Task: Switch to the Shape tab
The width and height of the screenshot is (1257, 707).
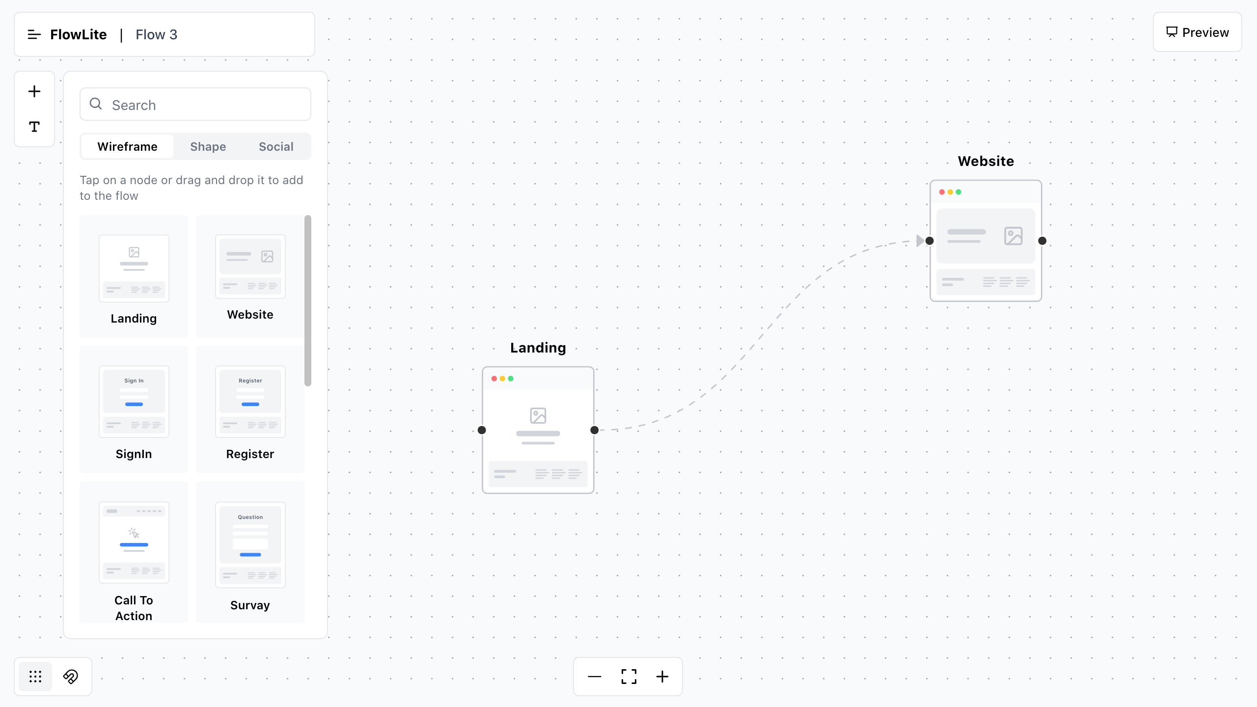Action: 208,146
